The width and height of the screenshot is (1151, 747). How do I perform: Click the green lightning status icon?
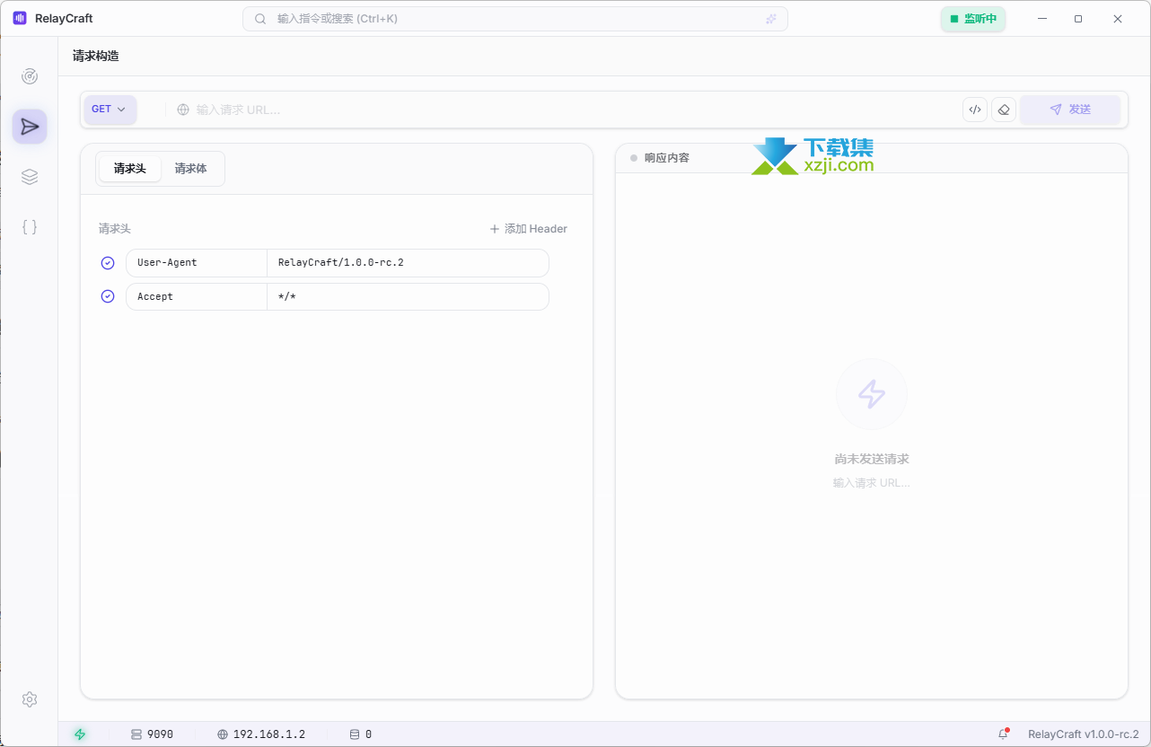[80, 734]
